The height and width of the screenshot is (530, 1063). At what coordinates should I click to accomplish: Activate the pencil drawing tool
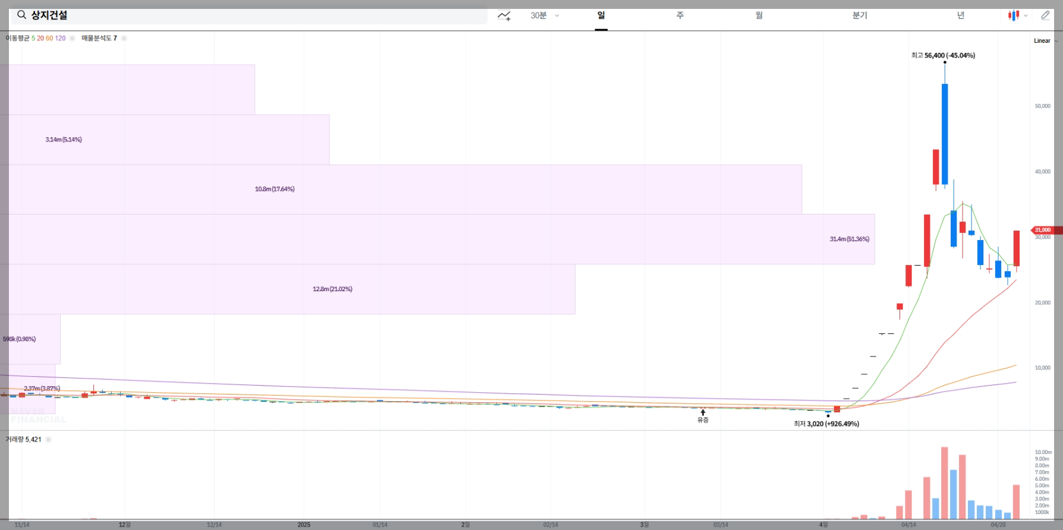1045,15
